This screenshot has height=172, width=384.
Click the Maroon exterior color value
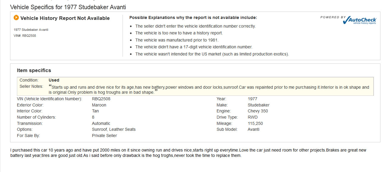click(99, 105)
